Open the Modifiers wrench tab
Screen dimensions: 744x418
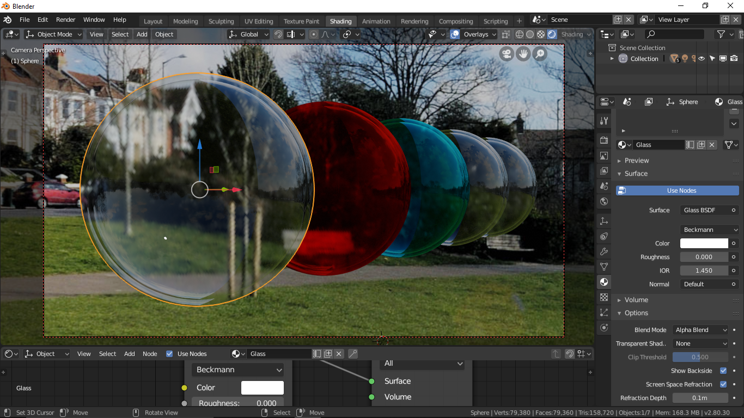coord(603,251)
